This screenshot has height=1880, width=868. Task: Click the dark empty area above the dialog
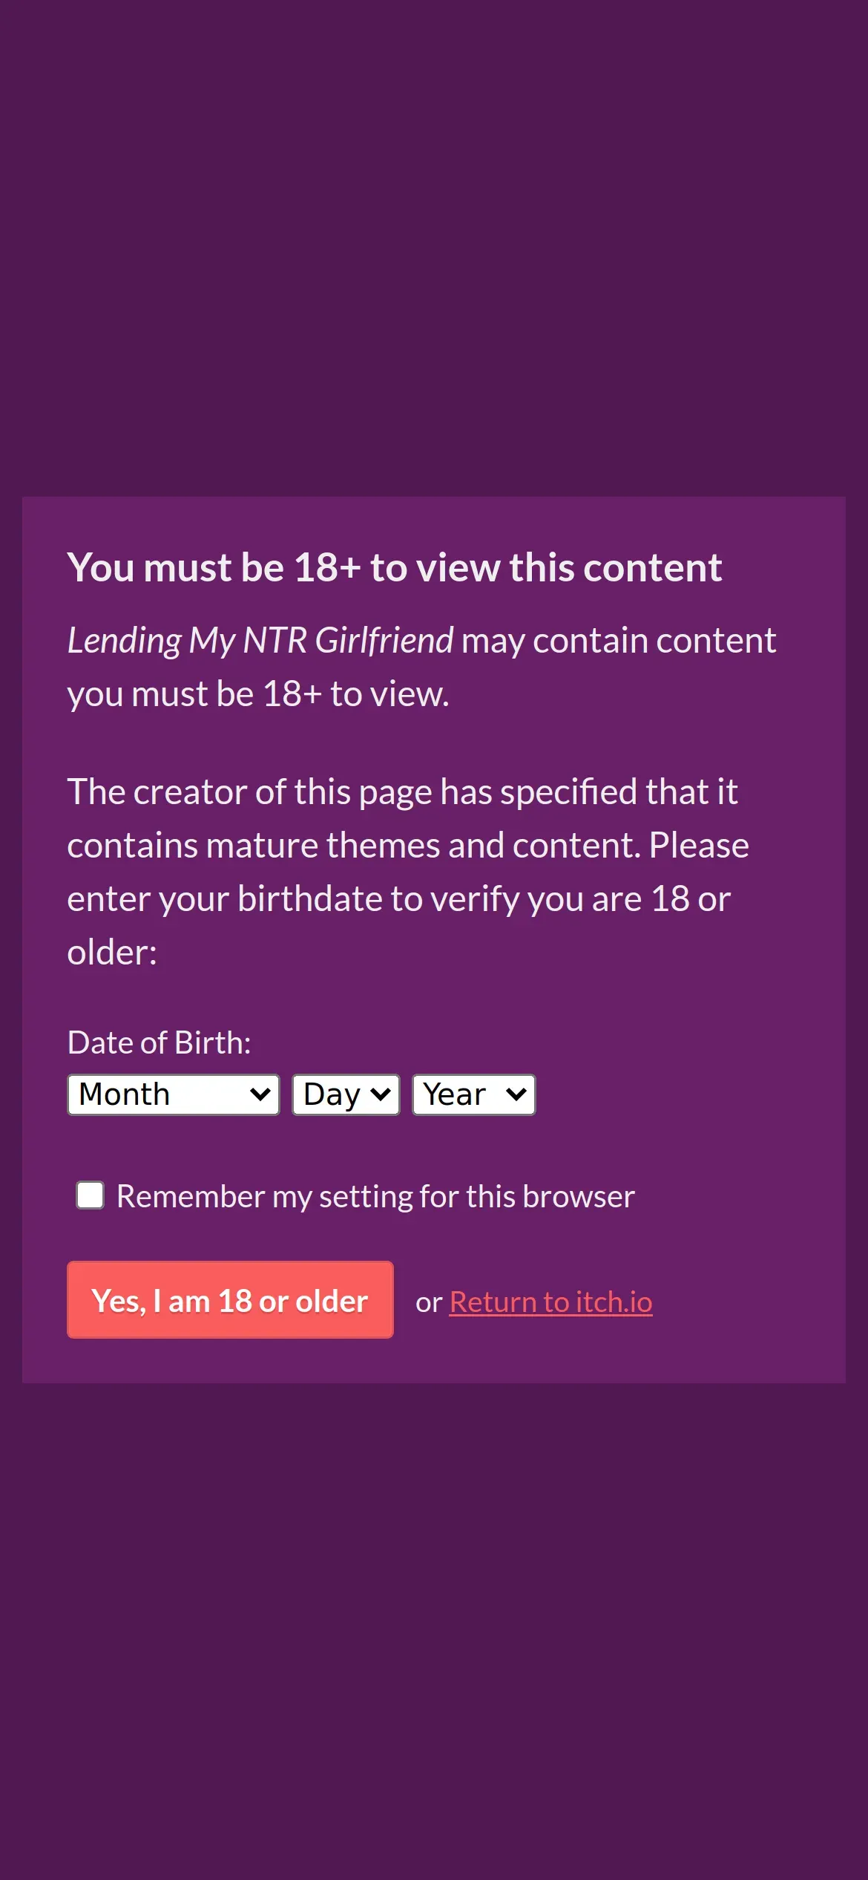coord(434,245)
